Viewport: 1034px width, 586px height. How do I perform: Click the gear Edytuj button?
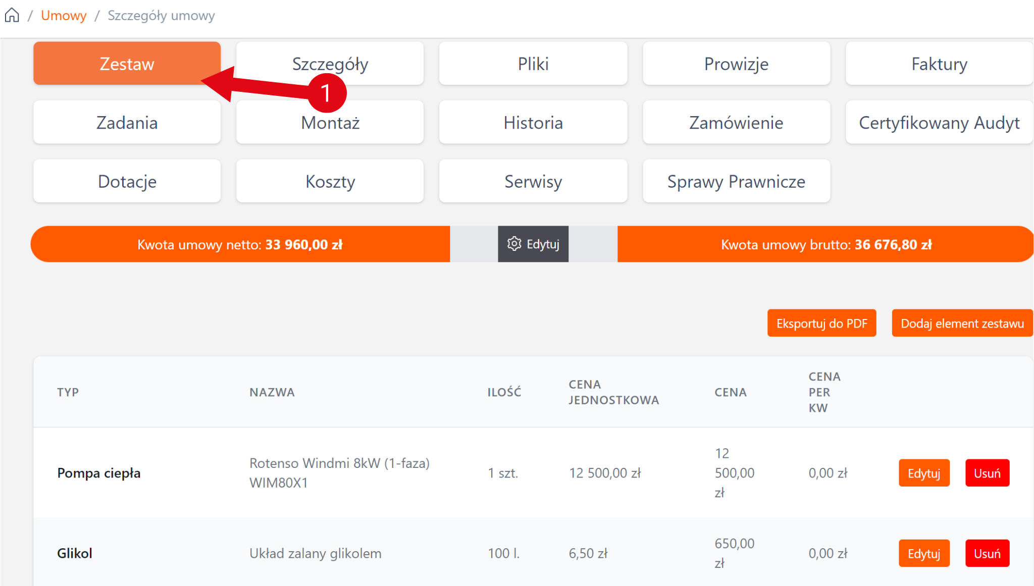click(x=533, y=244)
